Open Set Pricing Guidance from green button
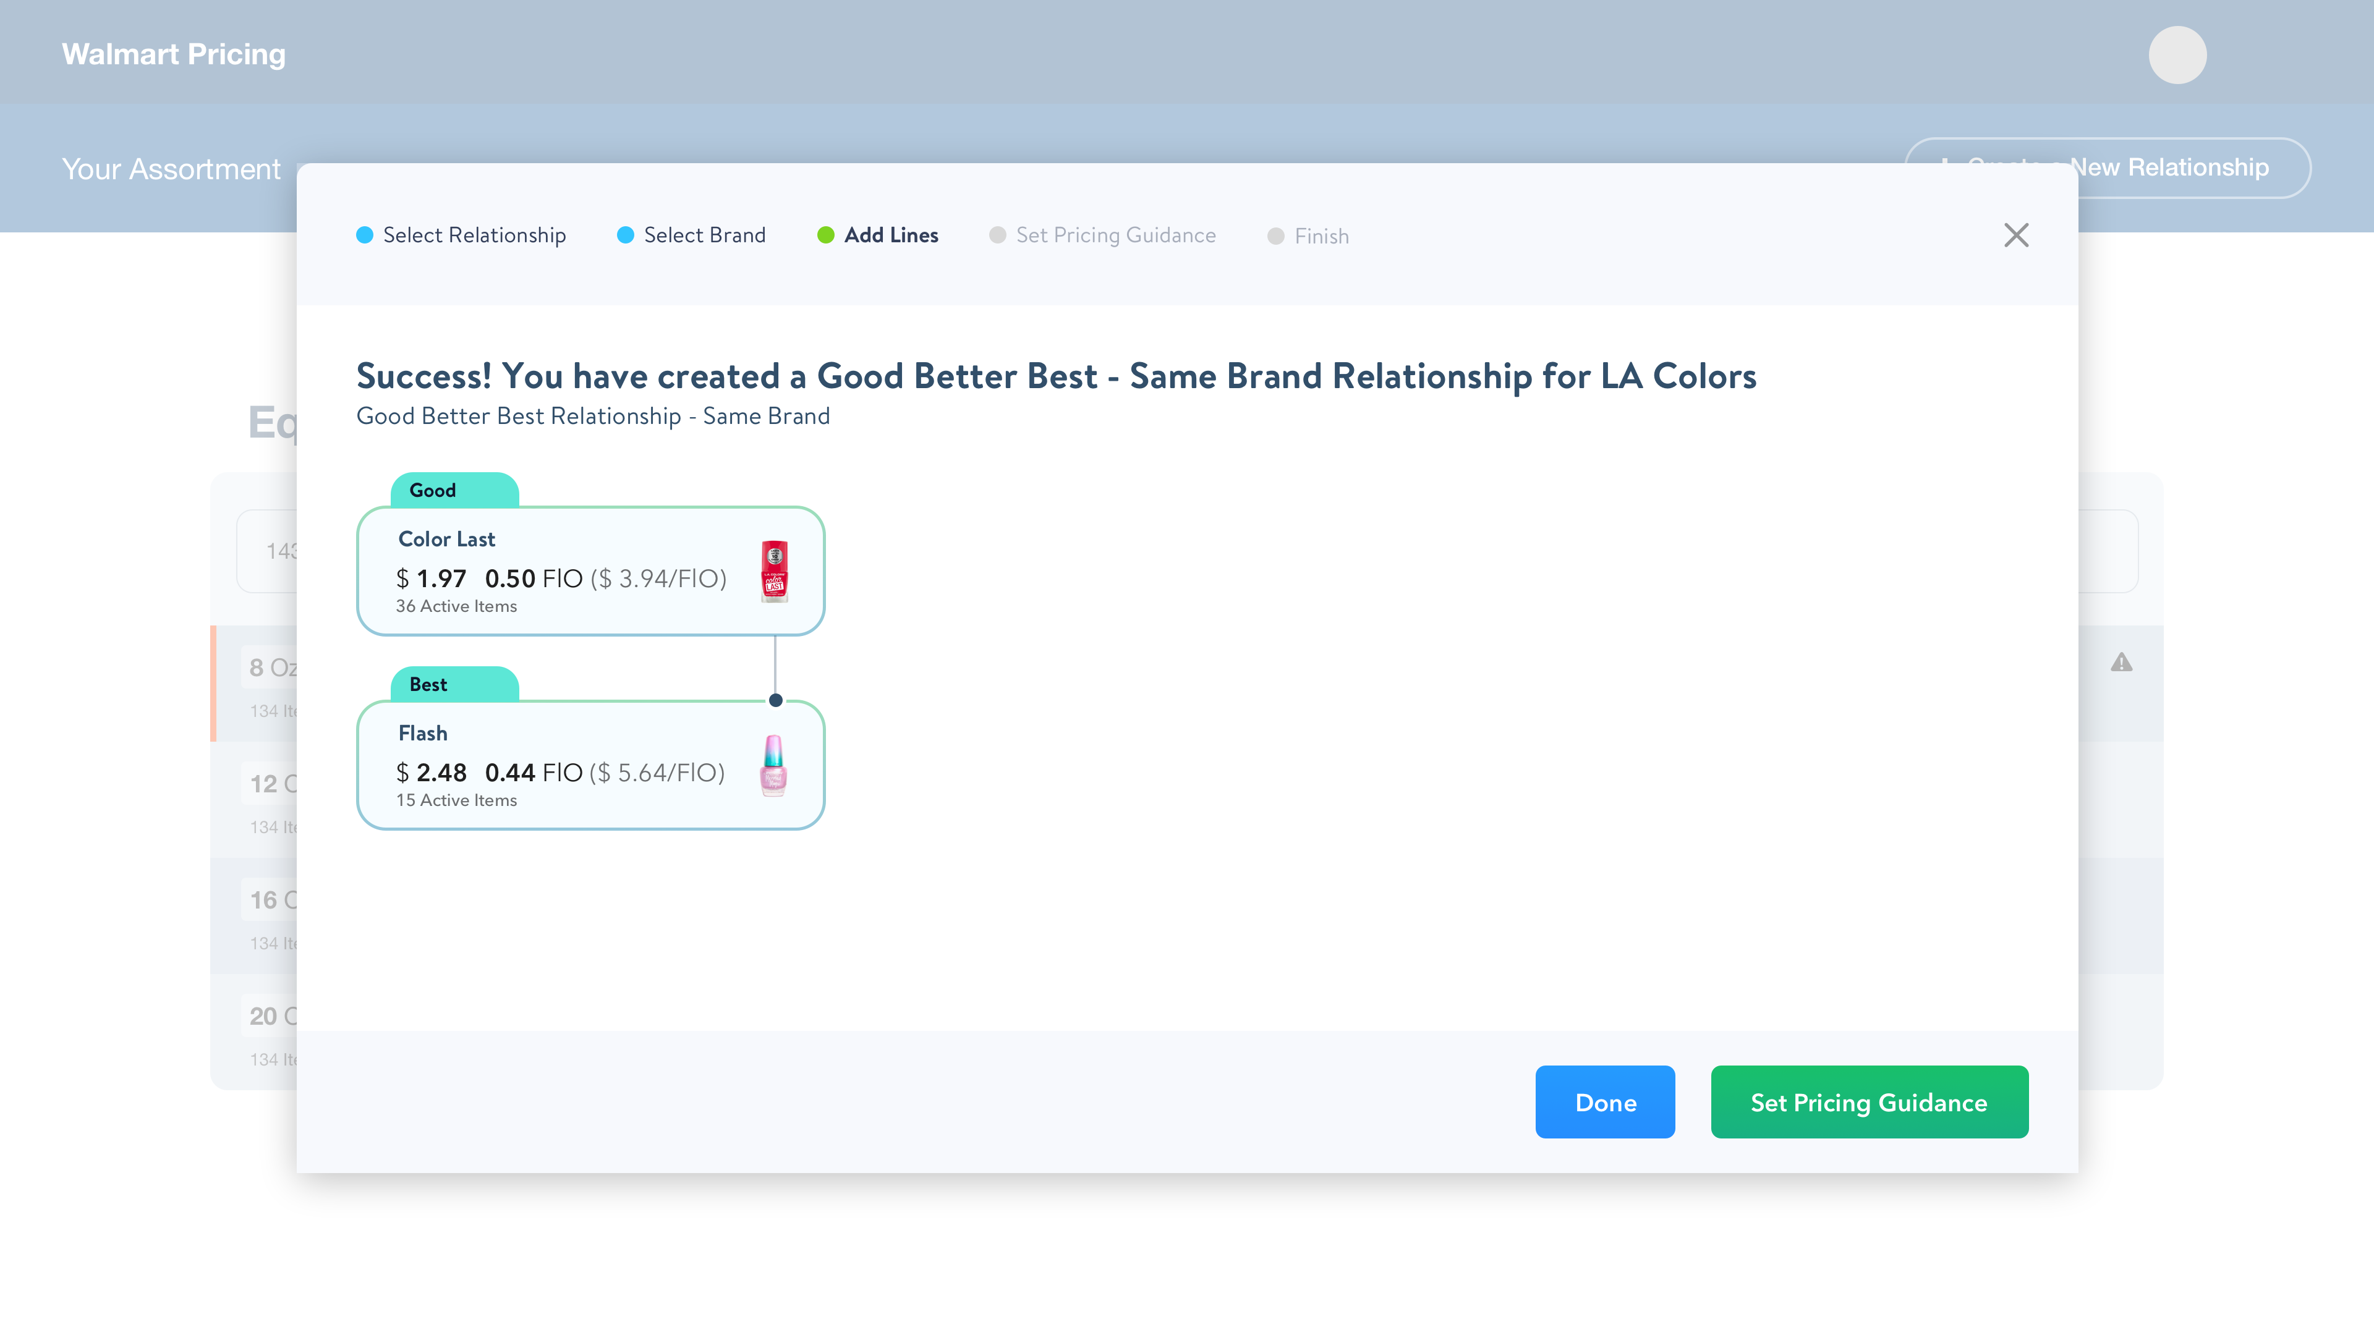The height and width of the screenshot is (1335, 2374). [x=1869, y=1102]
